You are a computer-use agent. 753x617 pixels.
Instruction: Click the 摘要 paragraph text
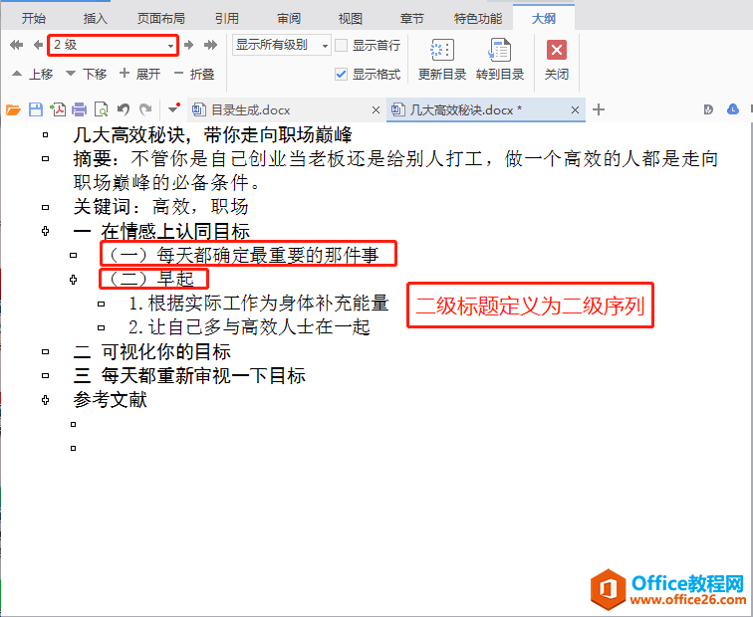pyautogui.click(x=395, y=170)
